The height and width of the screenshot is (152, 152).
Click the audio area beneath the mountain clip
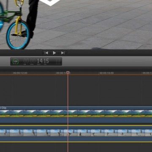click(76, 120)
